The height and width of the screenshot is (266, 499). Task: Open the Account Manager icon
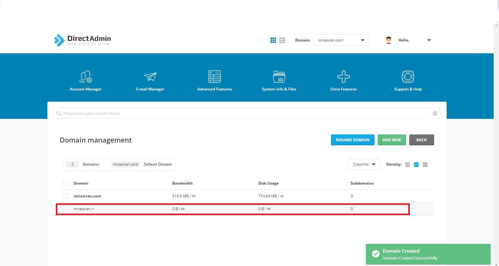(85, 77)
